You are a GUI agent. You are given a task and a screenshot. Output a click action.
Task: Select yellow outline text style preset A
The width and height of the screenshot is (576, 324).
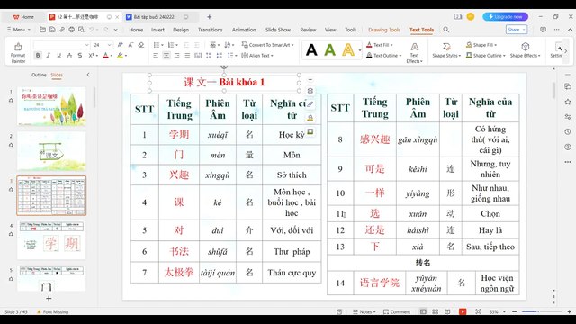click(x=348, y=50)
